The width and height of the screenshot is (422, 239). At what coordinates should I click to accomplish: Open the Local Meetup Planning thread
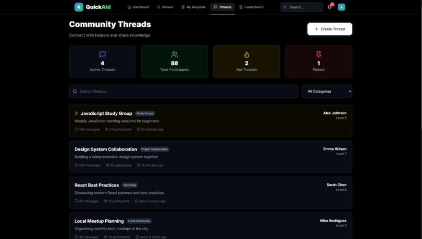point(210,226)
